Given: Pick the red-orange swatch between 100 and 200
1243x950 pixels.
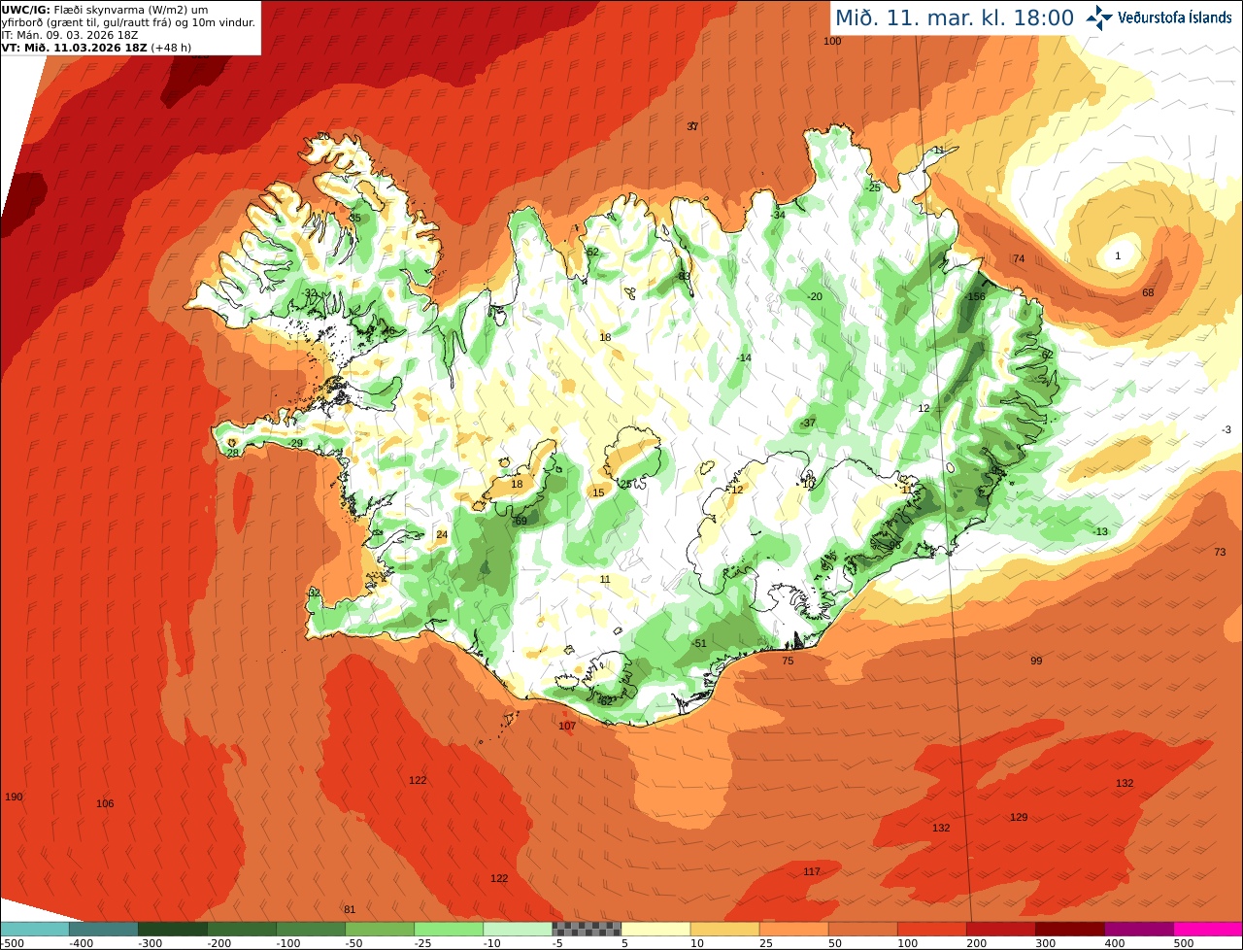Looking at the screenshot, I should point(931,929).
